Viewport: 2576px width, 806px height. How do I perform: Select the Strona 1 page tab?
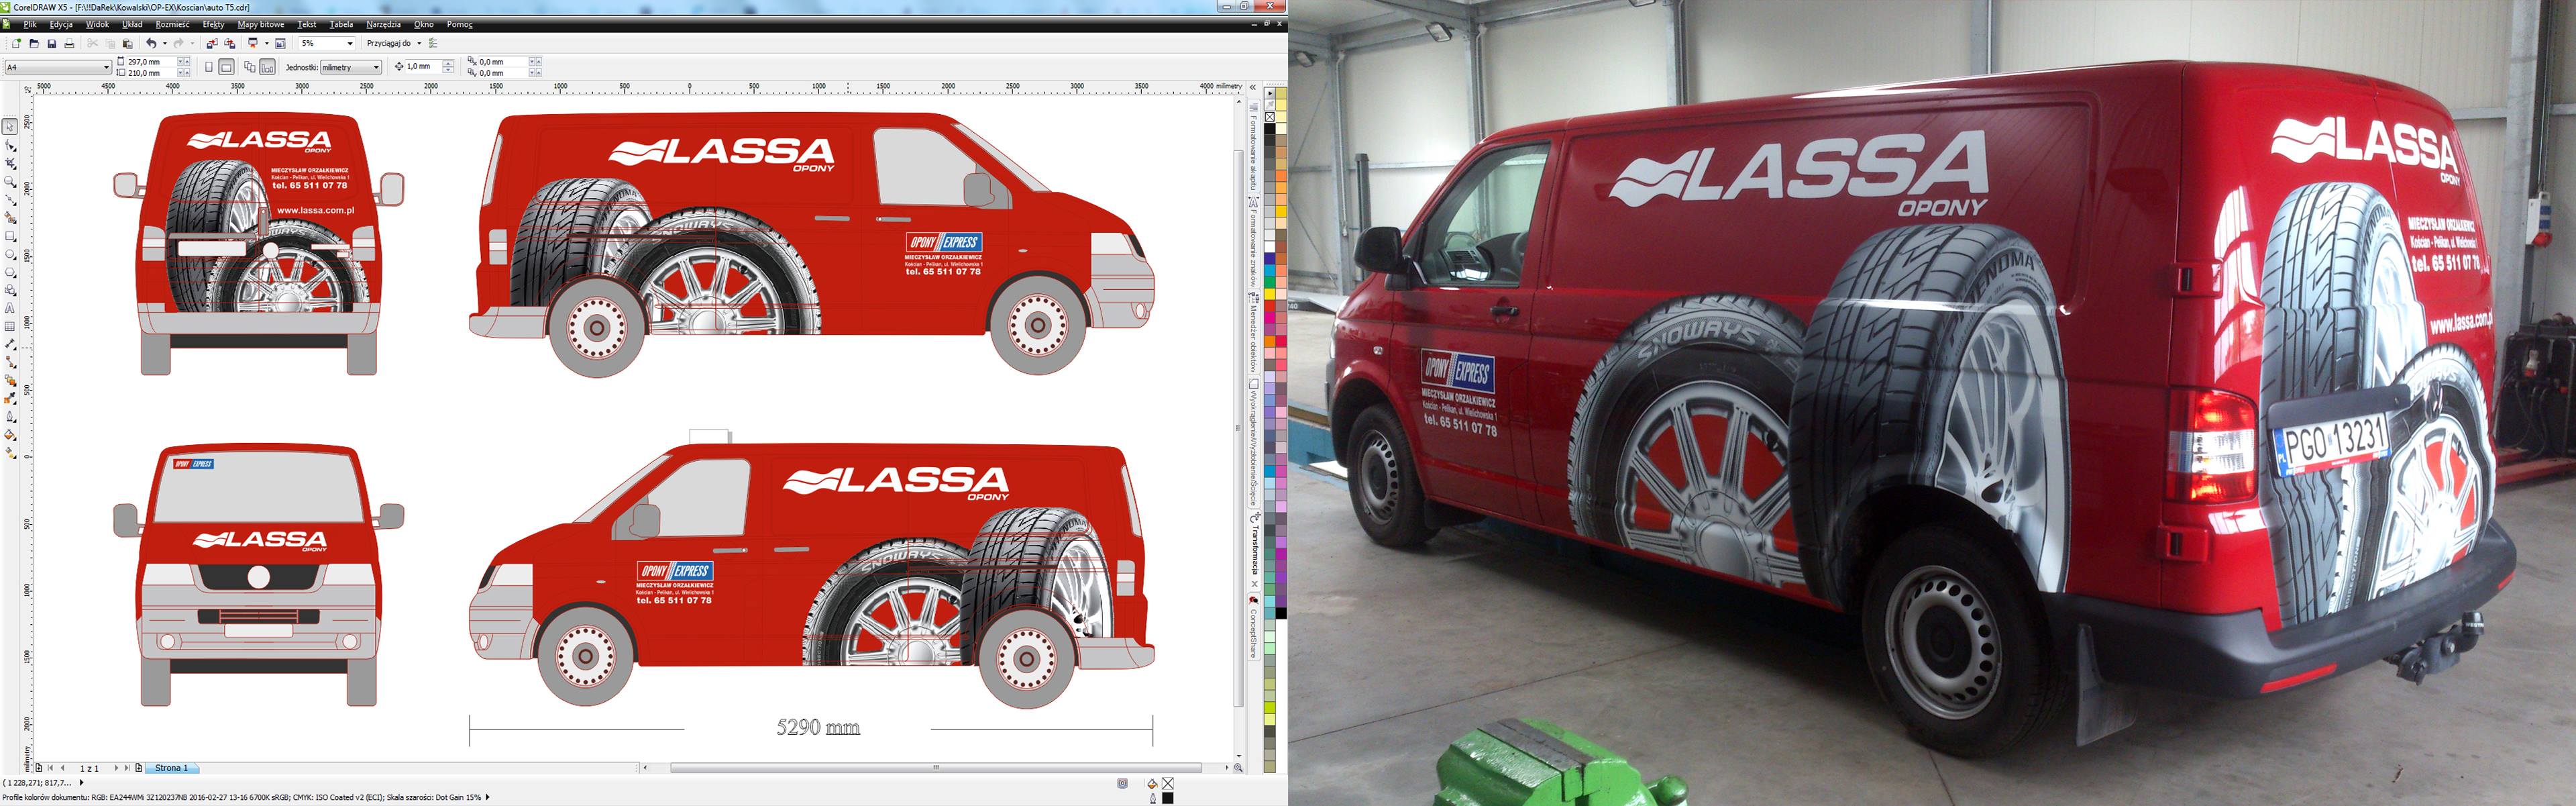coord(171,768)
